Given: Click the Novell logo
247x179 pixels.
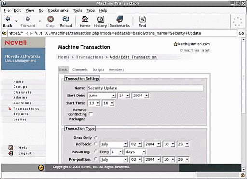Looking at the screenshot, I should click(x=15, y=42).
